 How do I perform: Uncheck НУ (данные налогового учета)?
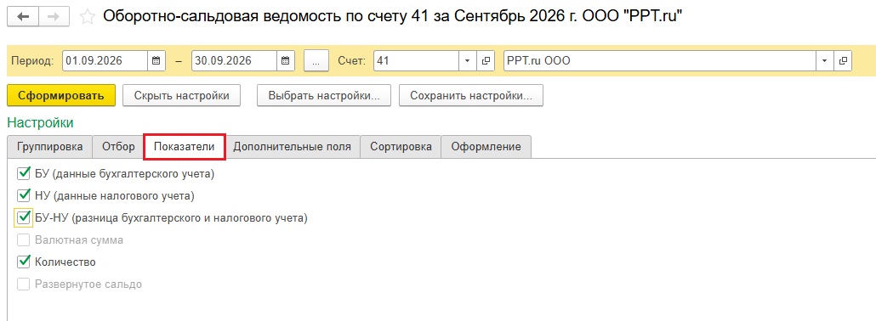pyautogui.click(x=24, y=196)
